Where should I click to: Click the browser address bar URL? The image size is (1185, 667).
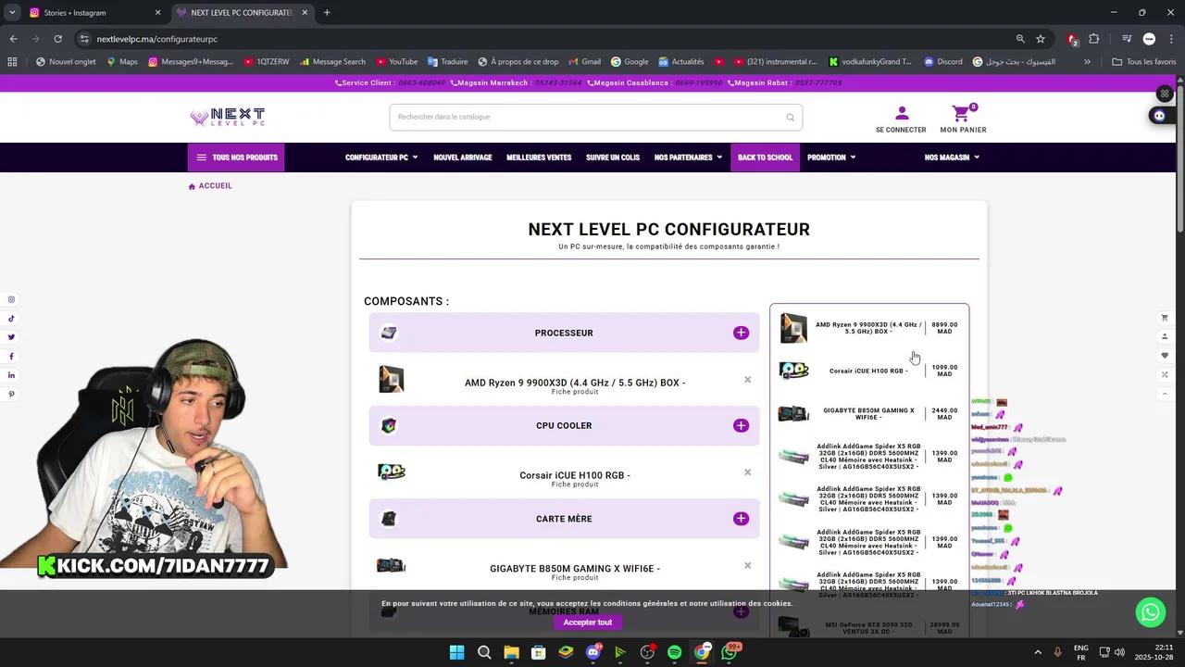point(157,39)
